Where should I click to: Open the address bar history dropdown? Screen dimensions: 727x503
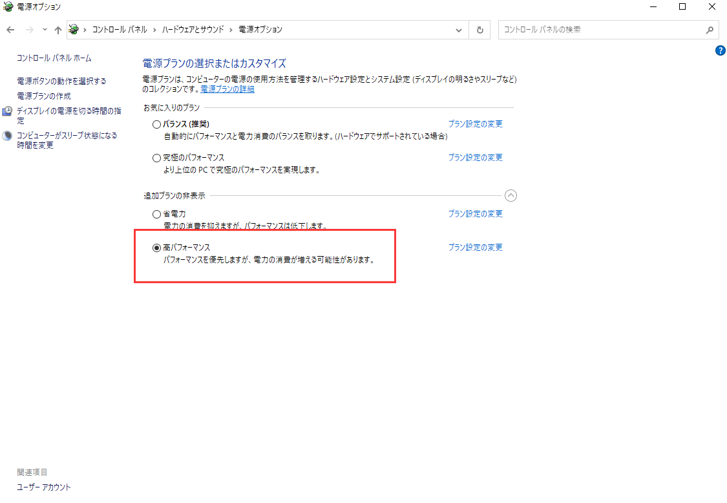(459, 30)
